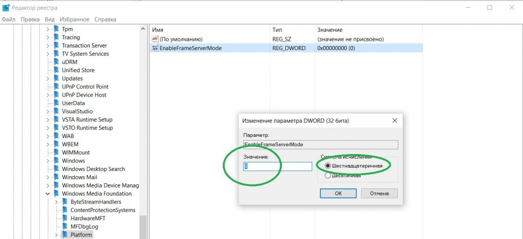Collapse the Windows Media Foundation key

point(48,194)
